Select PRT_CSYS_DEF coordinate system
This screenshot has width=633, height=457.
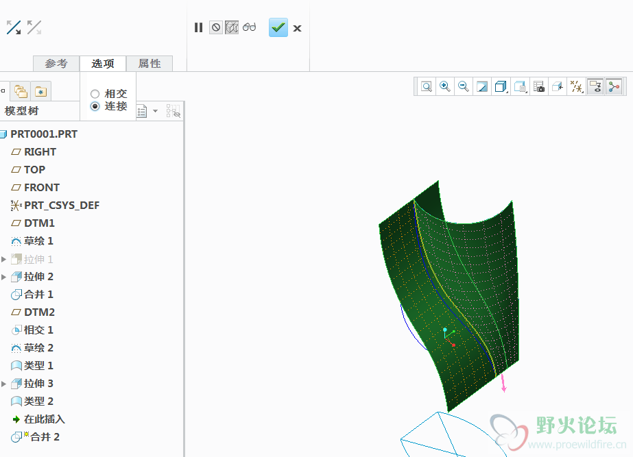click(61, 206)
